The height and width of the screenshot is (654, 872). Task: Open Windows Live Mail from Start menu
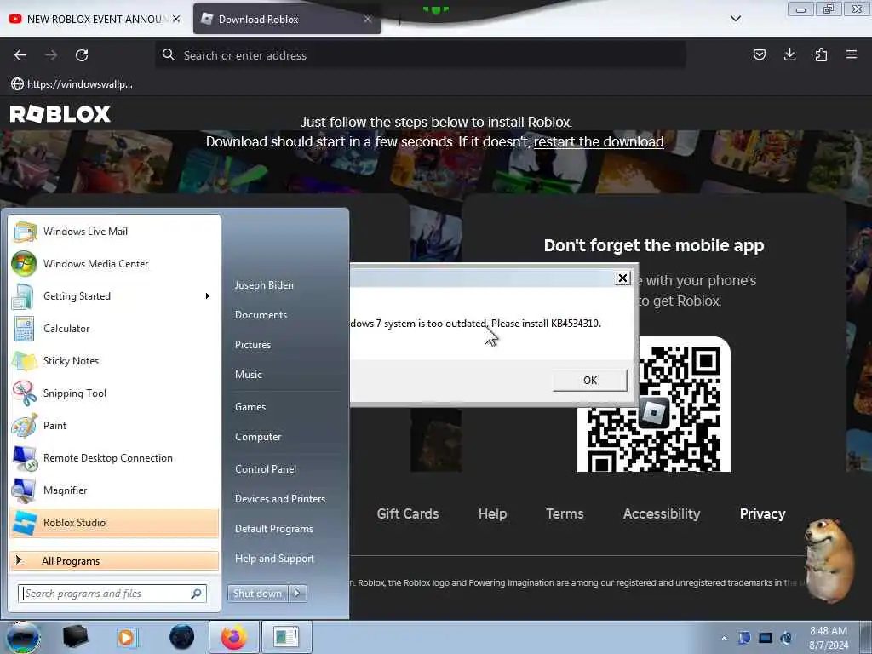point(114,232)
